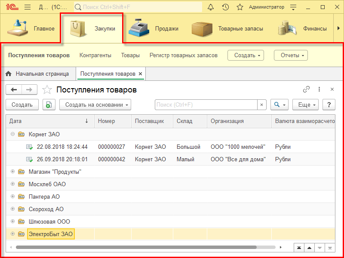Open notifications bell
The height and width of the screenshot is (258, 344).
[x=211, y=7]
